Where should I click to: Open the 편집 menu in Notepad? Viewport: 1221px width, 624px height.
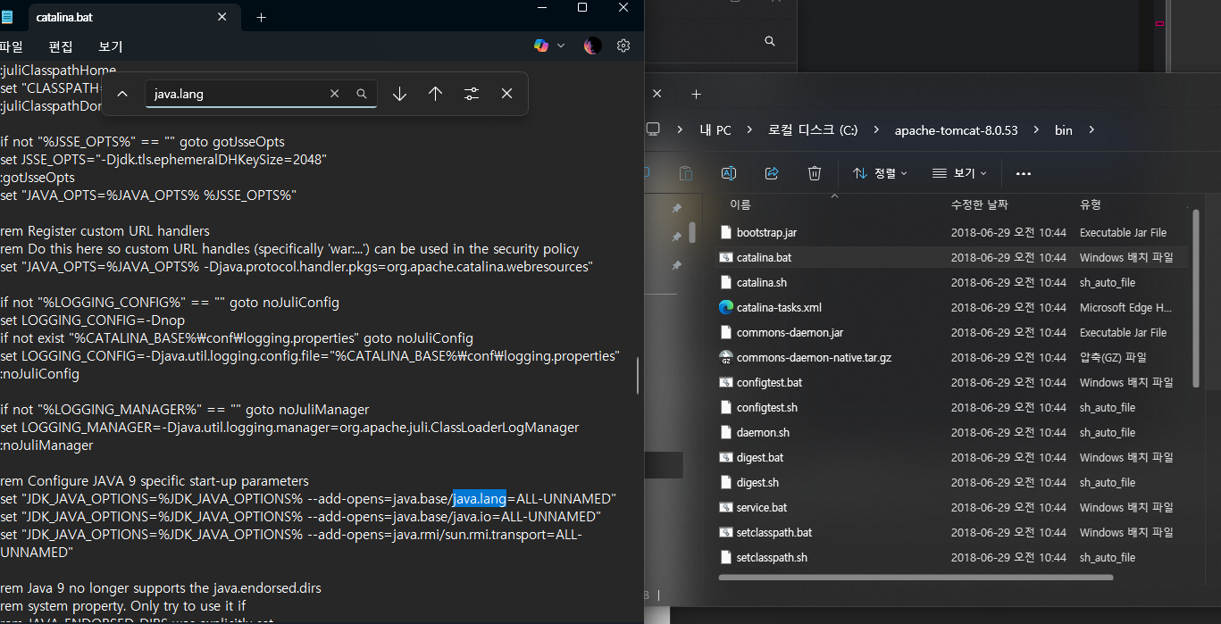click(x=61, y=46)
